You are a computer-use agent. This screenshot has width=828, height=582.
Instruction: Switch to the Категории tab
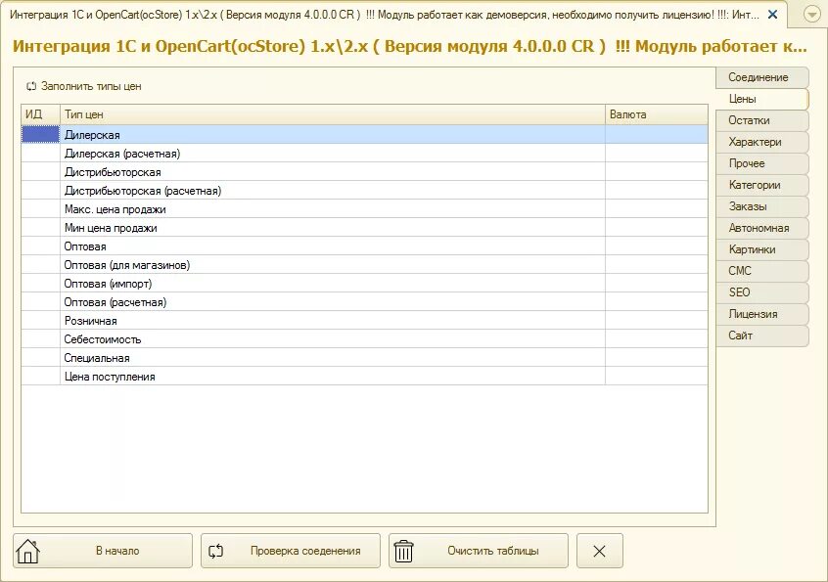(x=761, y=185)
